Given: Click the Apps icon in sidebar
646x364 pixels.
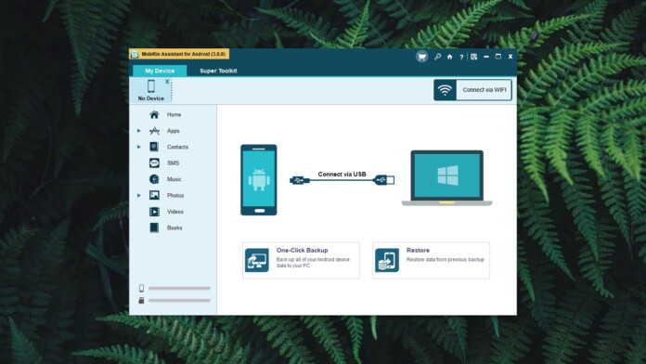Looking at the screenshot, I should (154, 131).
